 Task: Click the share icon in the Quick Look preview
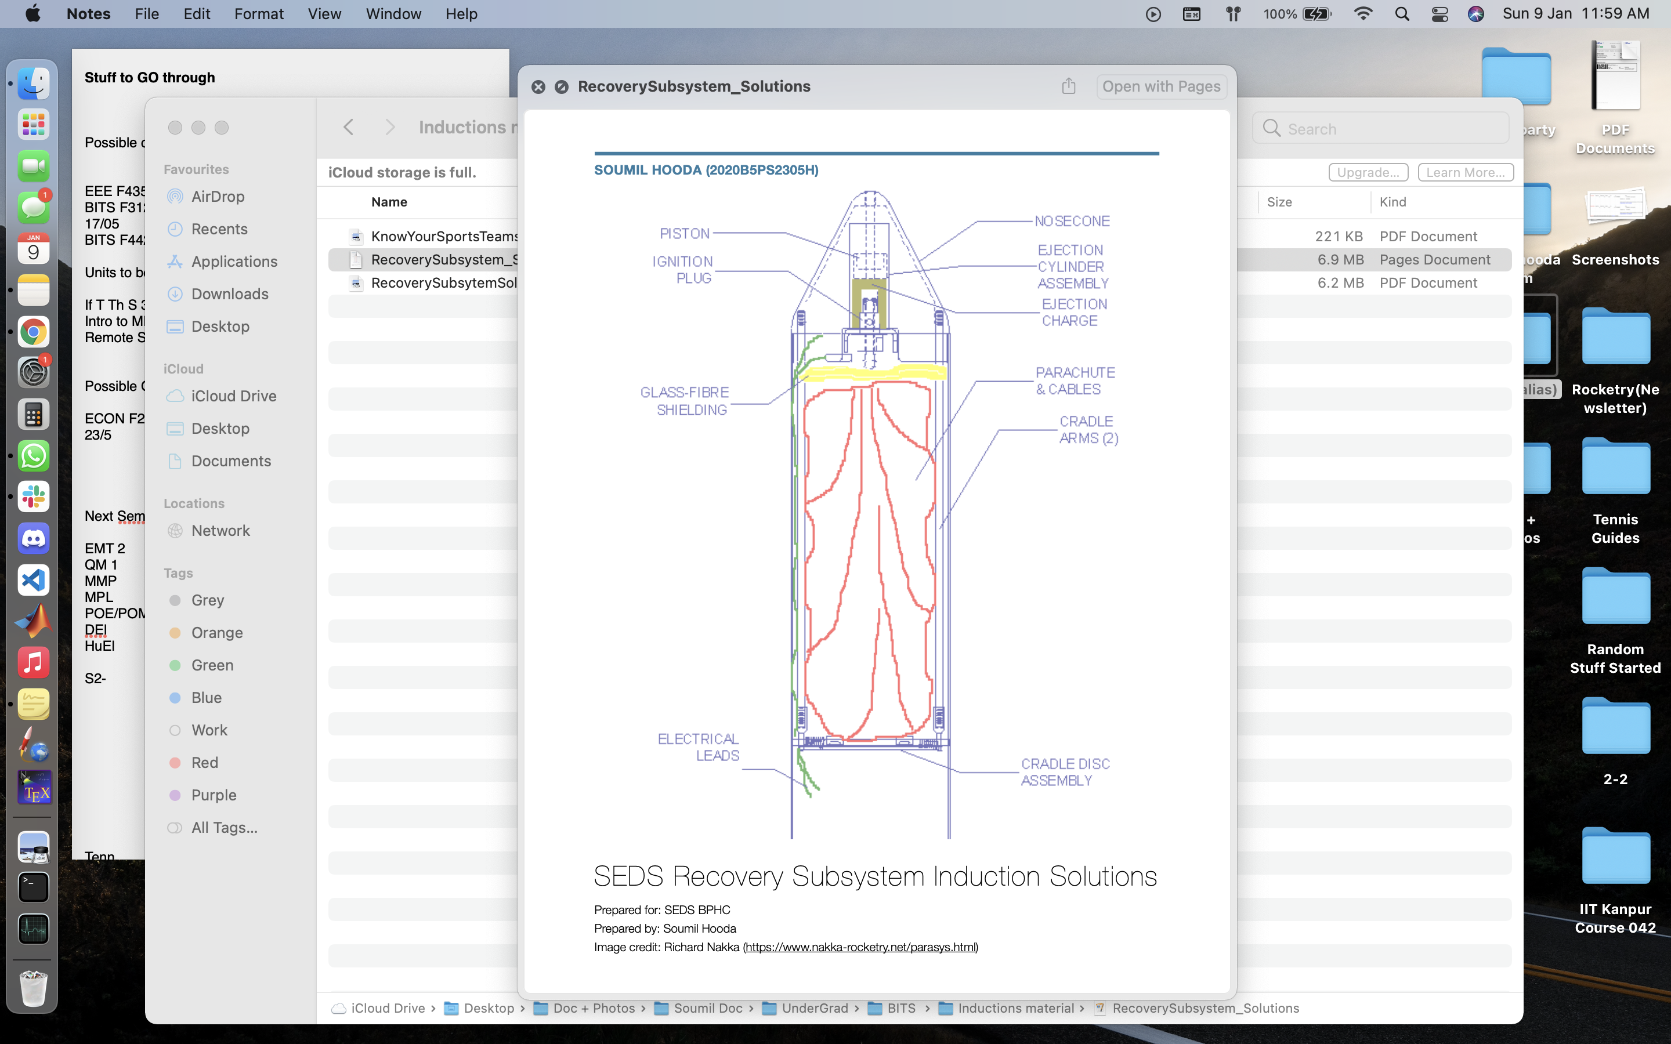click(1068, 86)
